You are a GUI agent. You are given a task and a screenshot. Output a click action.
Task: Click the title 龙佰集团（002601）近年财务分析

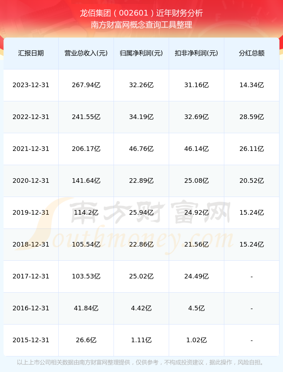(x=141, y=13)
